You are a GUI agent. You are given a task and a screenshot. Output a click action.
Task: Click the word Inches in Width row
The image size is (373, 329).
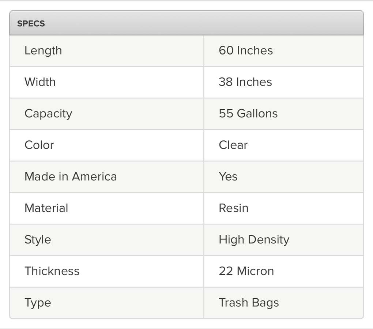[254, 82]
